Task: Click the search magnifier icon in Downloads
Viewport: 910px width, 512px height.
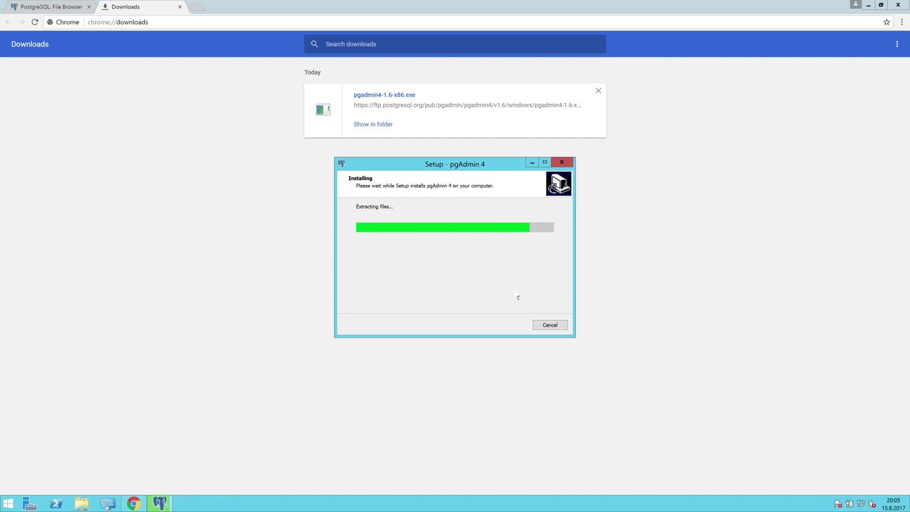Action: (314, 44)
